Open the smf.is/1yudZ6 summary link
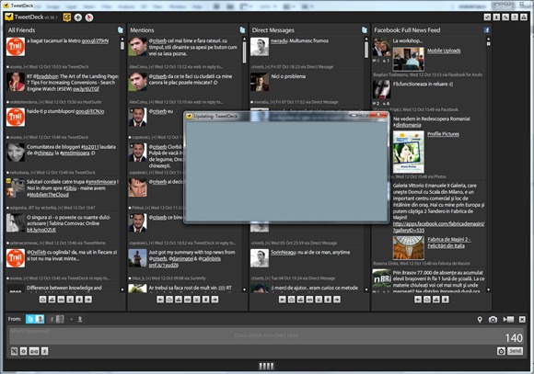534x374 pixels. (164, 266)
